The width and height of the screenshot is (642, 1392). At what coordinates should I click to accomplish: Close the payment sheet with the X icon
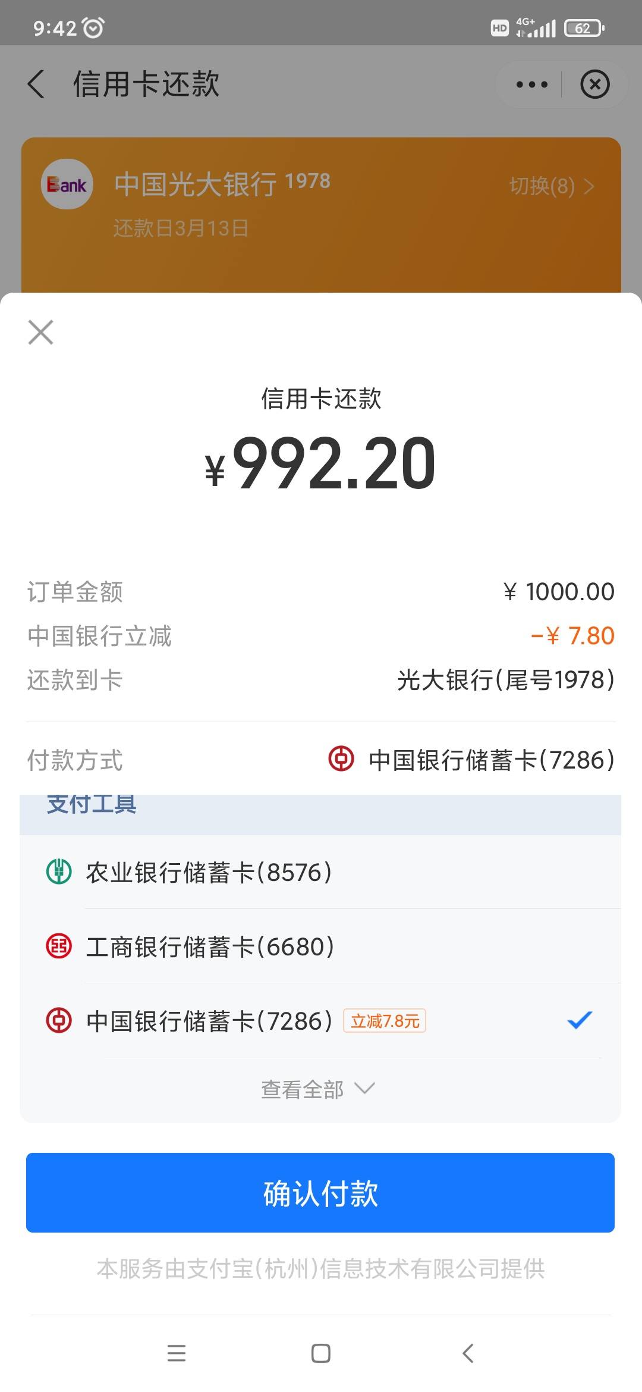pos(40,332)
